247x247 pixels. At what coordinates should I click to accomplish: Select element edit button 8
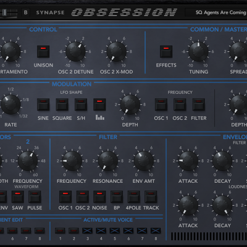click(40, 230)
